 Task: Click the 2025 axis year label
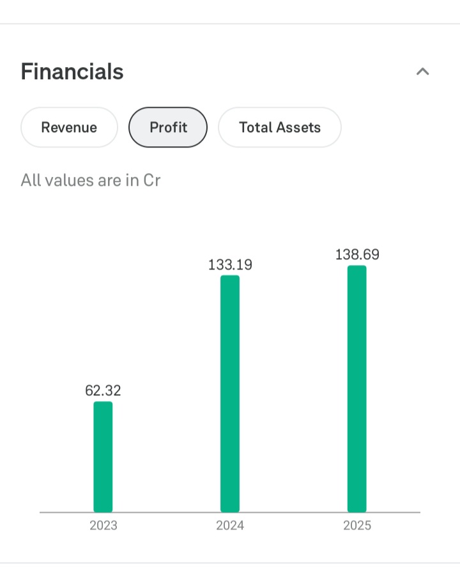tap(357, 526)
